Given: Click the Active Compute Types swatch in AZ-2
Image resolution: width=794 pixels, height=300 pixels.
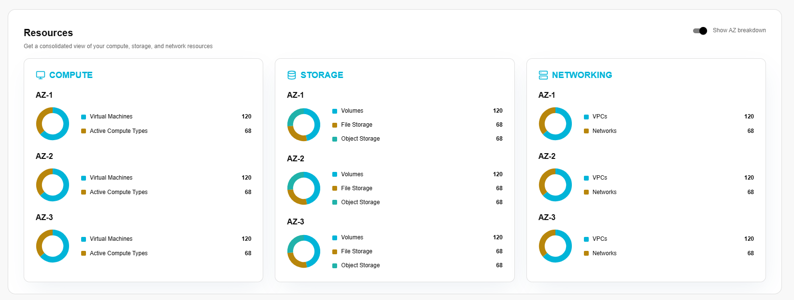Looking at the screenshot, I should pyautogui.click(x=84, y=192).
